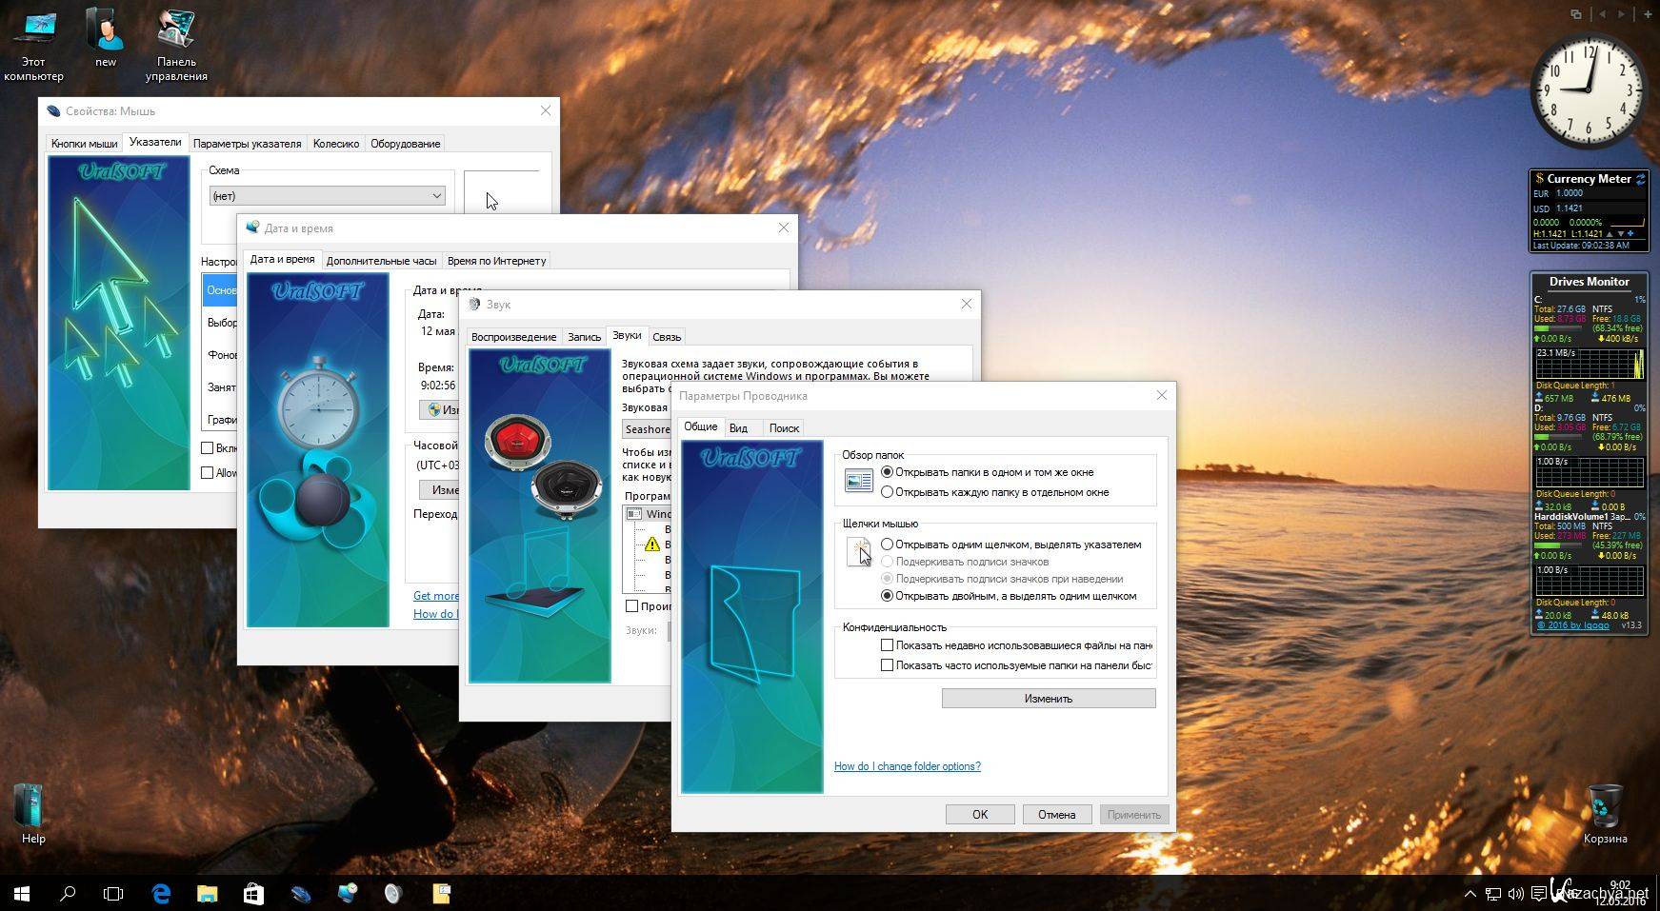Open the 'Корзина' recycle bin icon
1660x911 pixels.
tap(1605, 814)
